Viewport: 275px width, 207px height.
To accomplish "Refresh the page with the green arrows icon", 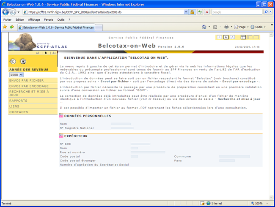I will pos(200,12).
